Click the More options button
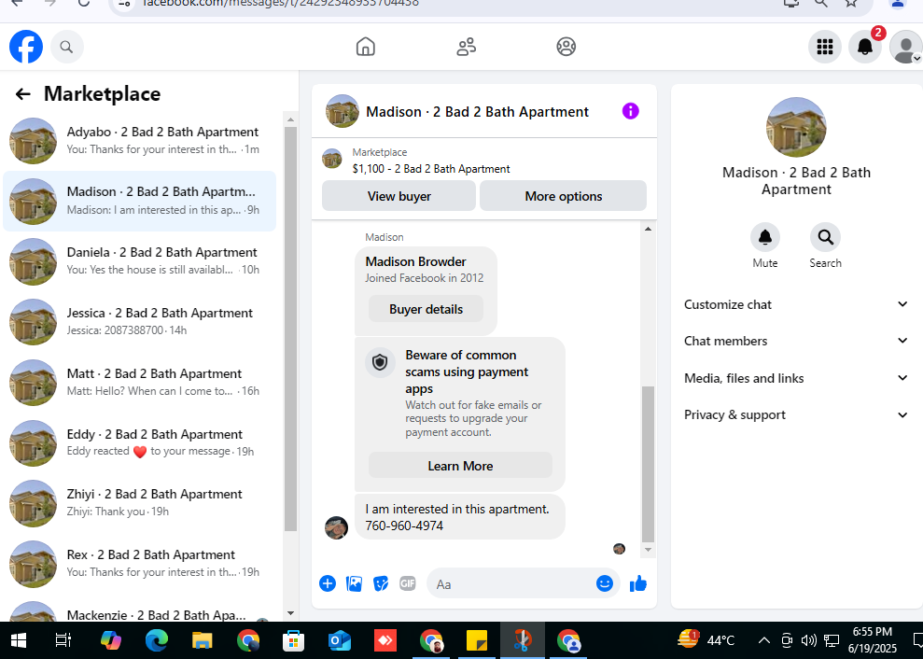 tap(563, 196)
